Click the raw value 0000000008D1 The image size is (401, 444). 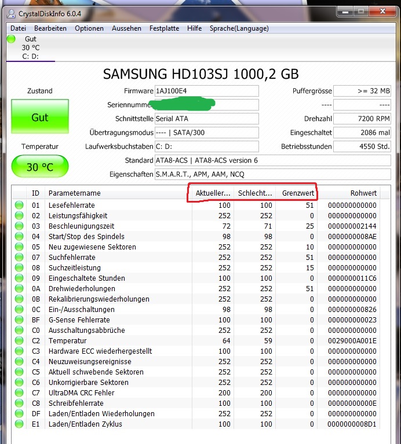[352, 424]
